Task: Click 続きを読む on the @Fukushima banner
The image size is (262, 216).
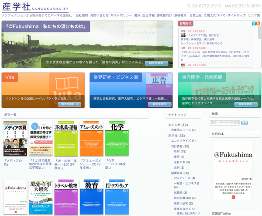Action: click(156, 63)
